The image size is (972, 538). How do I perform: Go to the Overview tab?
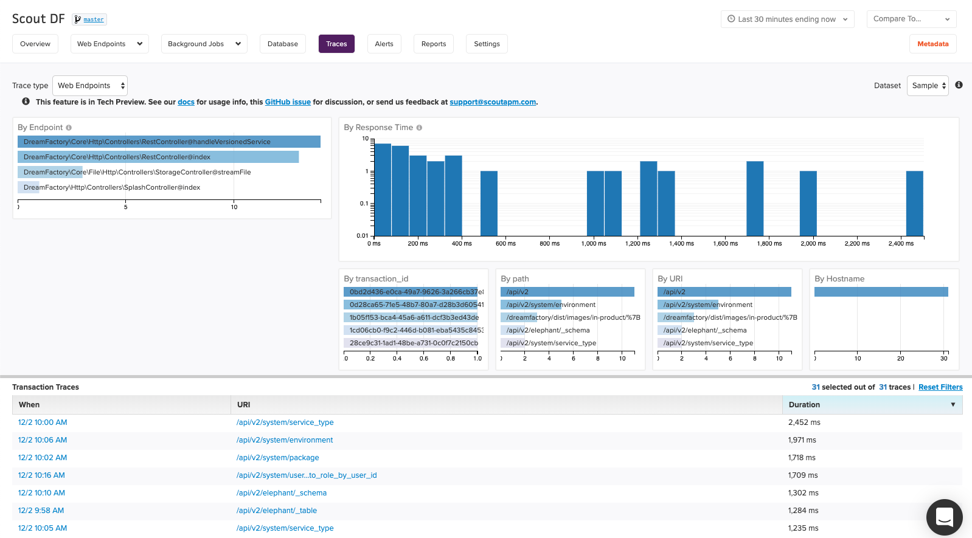click(35, 44)
